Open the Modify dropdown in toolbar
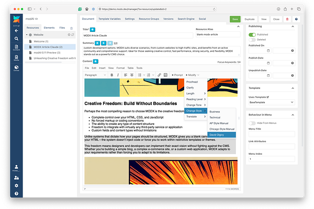The height and width of the screenshot is (209, 314). tap(192, 75)
